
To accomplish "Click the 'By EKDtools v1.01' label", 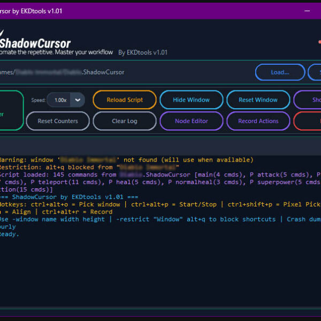I will (x=143, y=52).
